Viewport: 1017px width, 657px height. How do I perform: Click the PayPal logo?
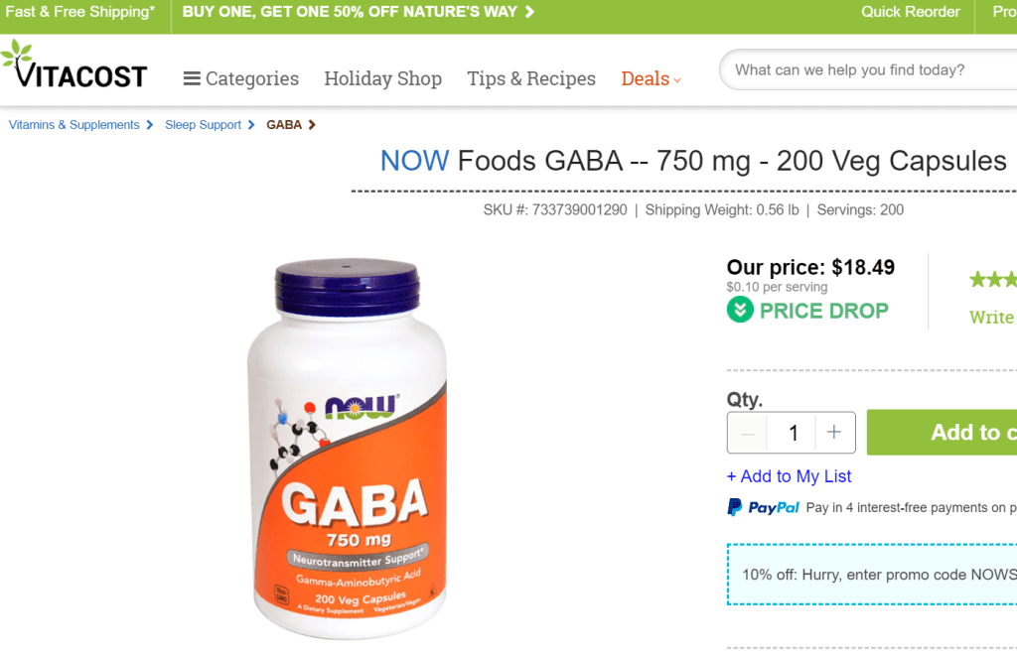tap(764, 507)
